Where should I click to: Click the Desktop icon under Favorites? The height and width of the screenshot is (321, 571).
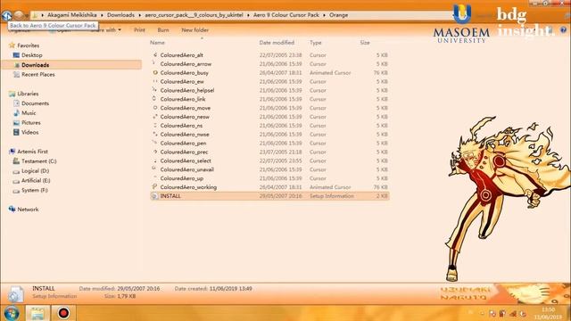(16, 55)
